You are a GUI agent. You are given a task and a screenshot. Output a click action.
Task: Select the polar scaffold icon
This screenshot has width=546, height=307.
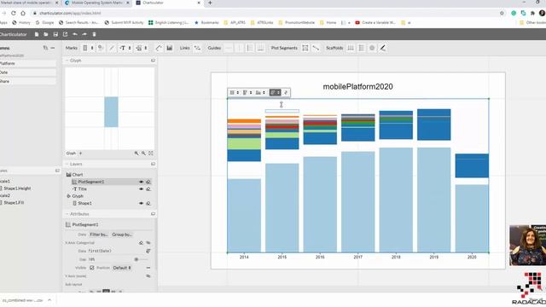click(372, 48)
